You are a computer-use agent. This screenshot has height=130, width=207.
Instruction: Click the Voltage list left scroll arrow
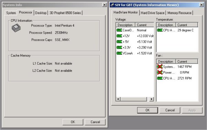pyautogui.click(x=118, y=99)
